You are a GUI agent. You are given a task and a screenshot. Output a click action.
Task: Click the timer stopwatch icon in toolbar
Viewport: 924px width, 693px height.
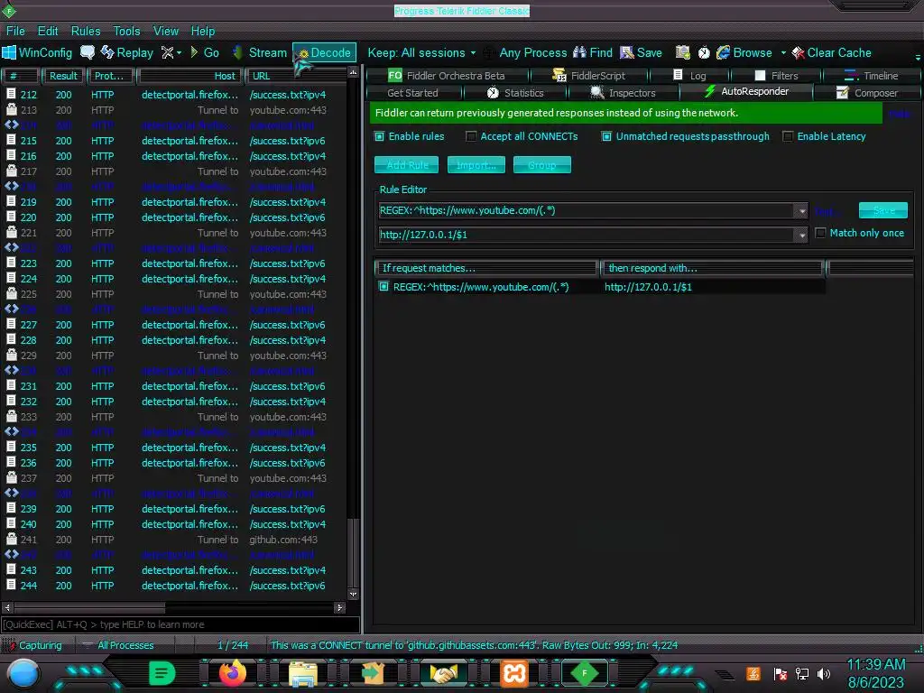coord(704,53)
